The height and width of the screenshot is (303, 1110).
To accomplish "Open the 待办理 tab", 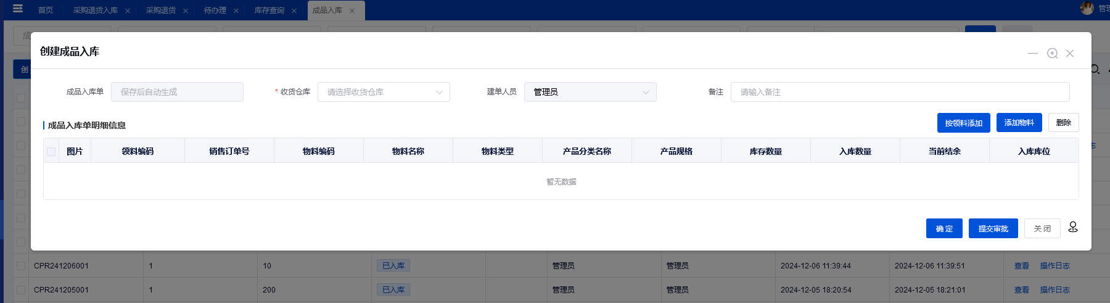I will pos(215,10).
